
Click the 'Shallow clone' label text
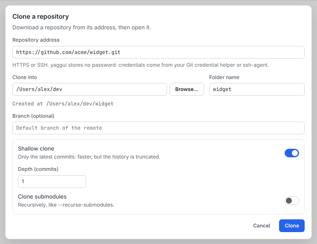pyautogui.click(x=36, y=149)
